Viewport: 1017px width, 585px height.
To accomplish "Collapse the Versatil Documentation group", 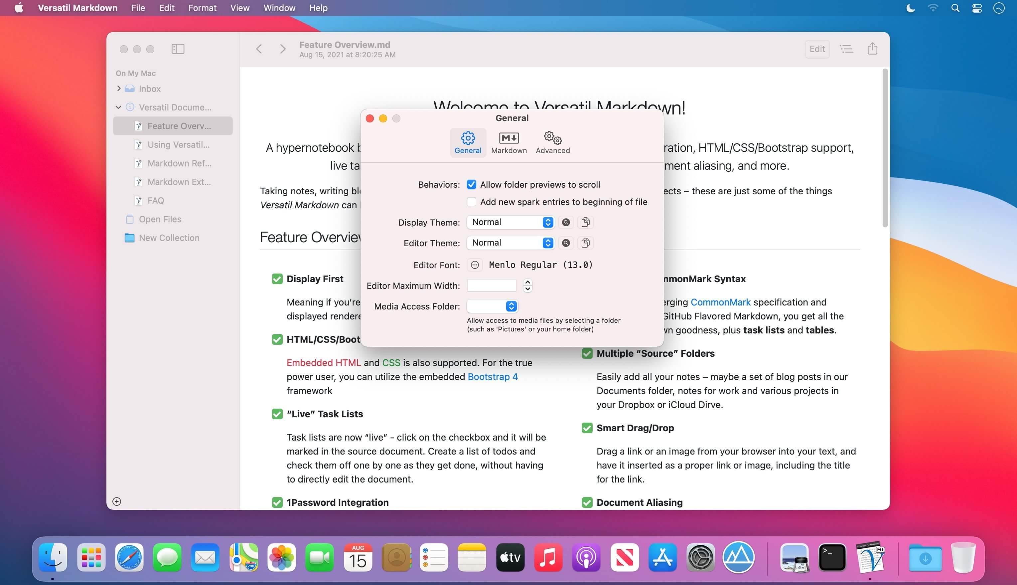I will coord(118,107).
